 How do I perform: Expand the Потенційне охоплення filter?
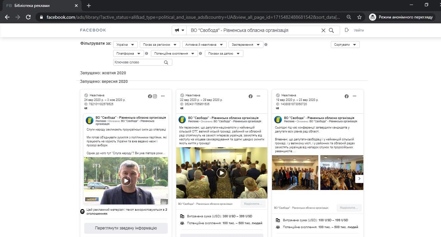point(174,54)
